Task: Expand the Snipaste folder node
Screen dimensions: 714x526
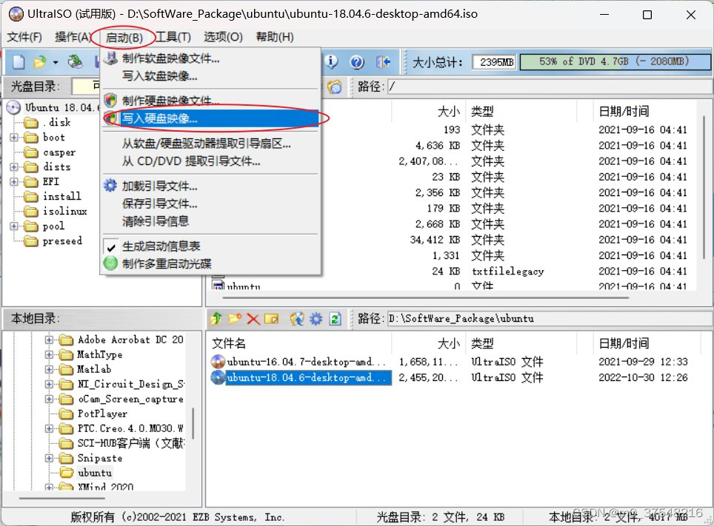Action: point(49,458)
